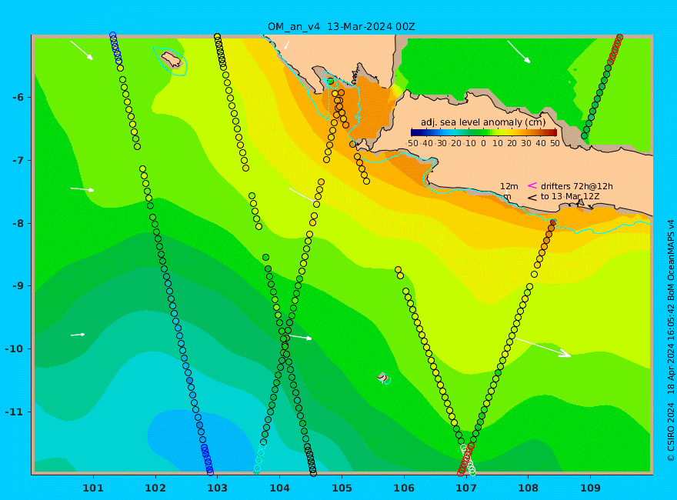Screen dimensions: 677x500
Task: Click longitude axis label '102'
Action: (155, 488)
